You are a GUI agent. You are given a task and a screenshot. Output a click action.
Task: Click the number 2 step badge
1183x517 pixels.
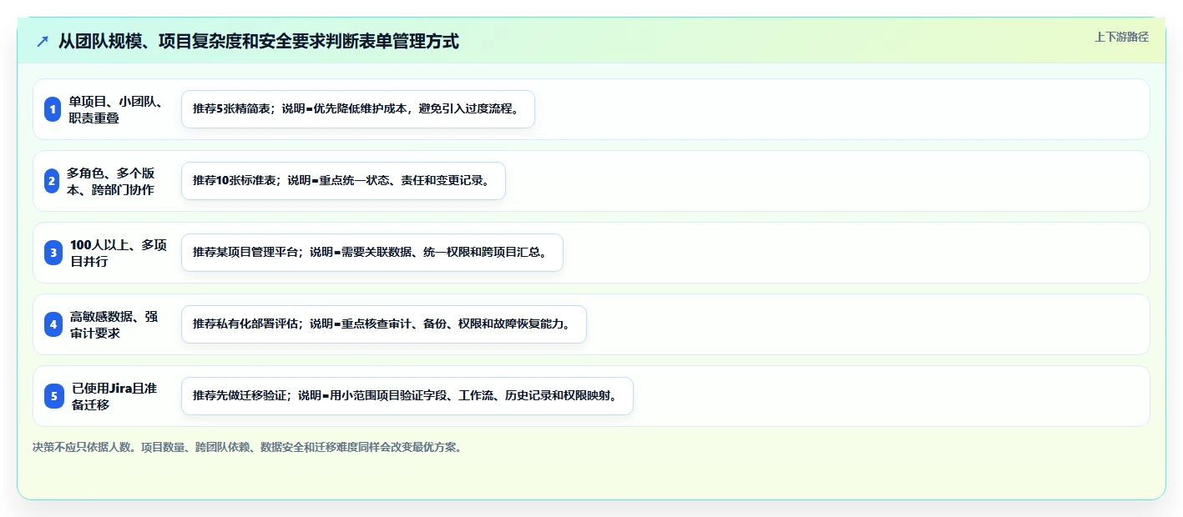[52, 181]
